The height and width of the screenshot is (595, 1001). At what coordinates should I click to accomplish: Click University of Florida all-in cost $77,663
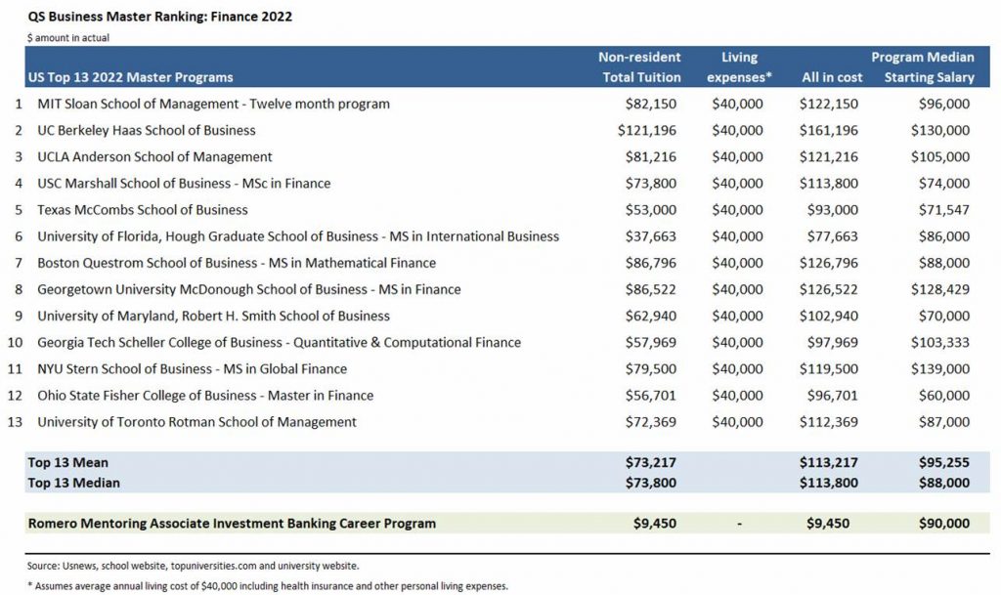(x=833, y=236)
